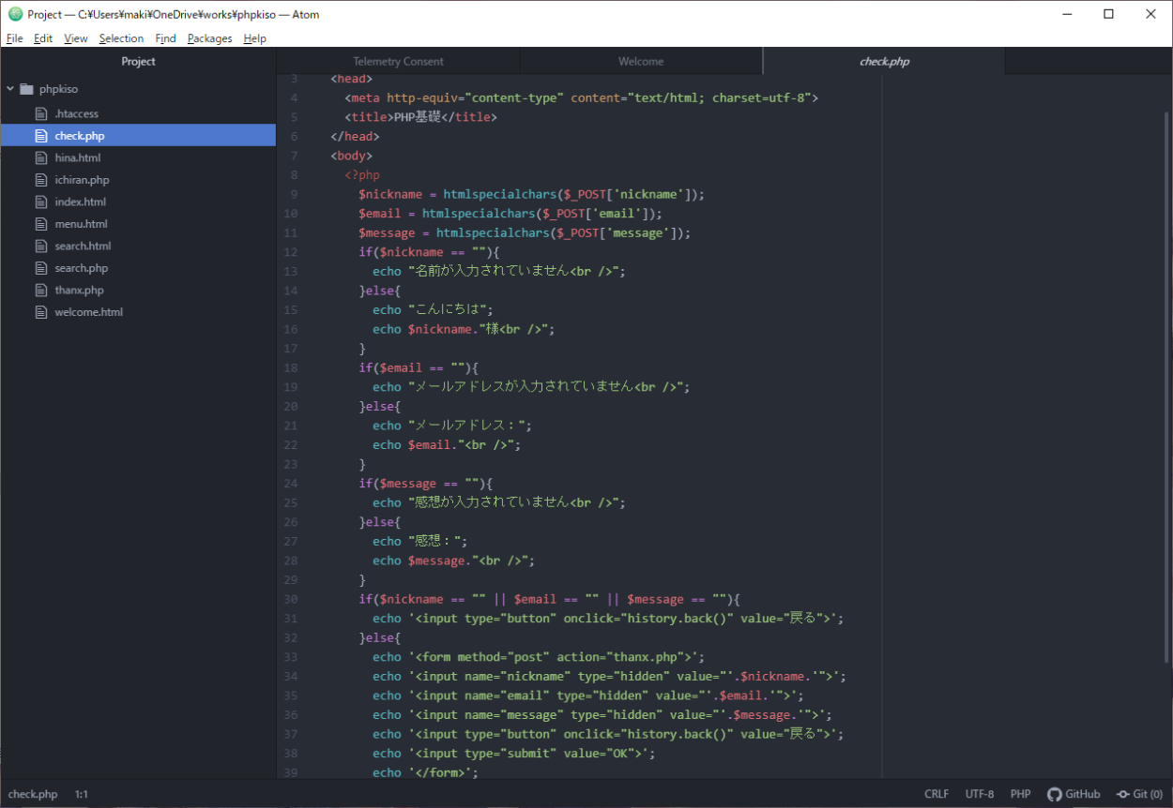Click check.php file name in status bar
This screenshot has width=1173, height=808.
click(33, 794)
